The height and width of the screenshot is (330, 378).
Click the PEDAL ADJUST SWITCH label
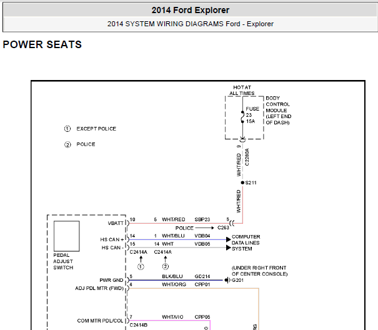pyautogui.click(x=63, y=261)
